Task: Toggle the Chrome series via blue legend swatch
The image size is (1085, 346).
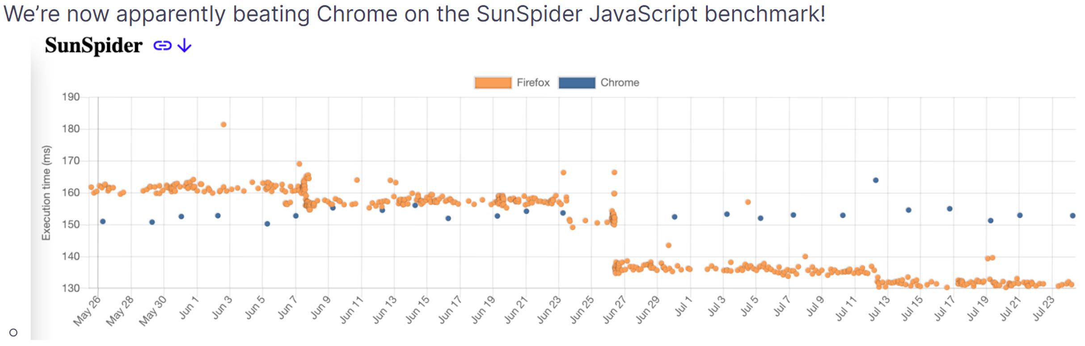Action: [x=577, y=83]
